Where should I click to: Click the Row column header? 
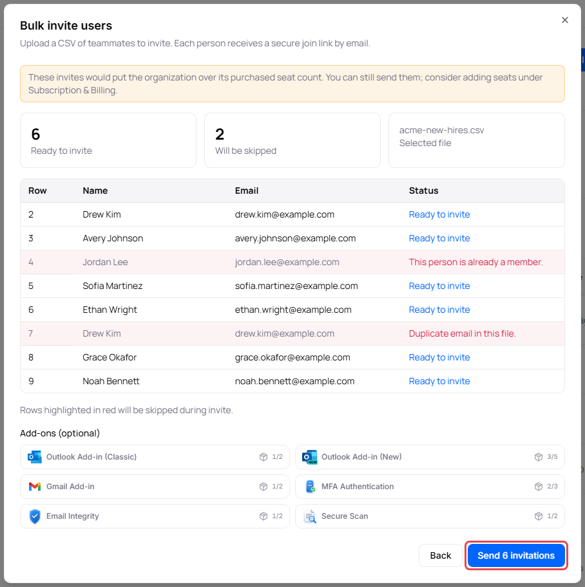coord(37,191)
